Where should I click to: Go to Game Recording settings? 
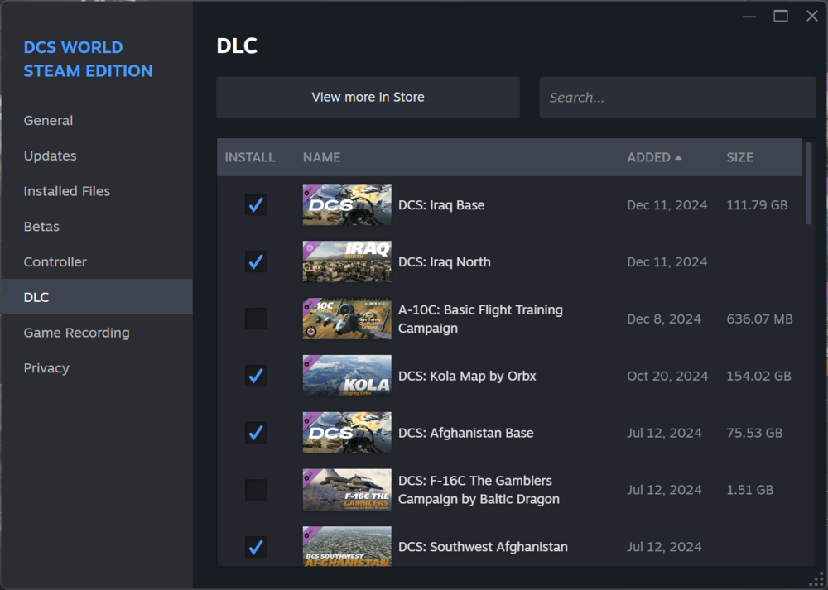(x=75, y=333)
